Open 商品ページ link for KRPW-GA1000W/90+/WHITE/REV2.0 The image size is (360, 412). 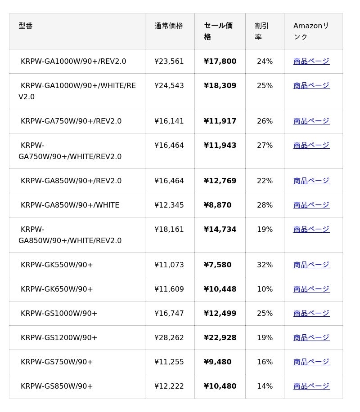[x=311, y=85]
